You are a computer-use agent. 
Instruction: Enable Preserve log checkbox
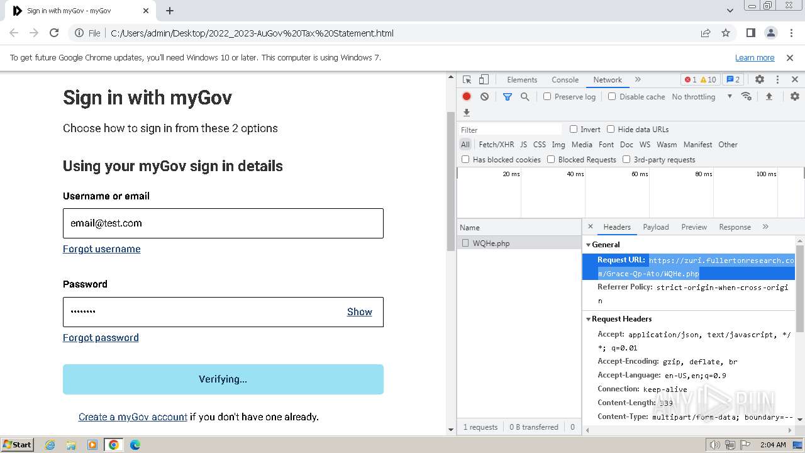click(x=547, y=97)
